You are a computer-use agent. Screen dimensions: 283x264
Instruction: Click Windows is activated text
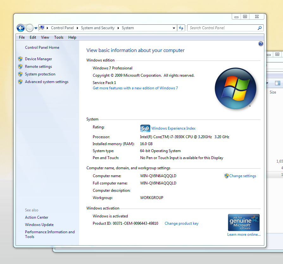point(110,216)
